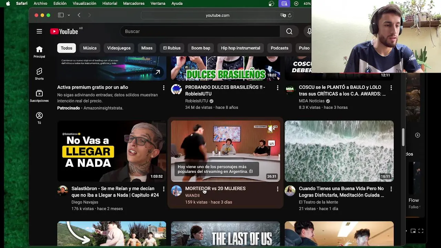Select the Videojuegos filter chip
The image size is (441, 248).
coord(119,48)
